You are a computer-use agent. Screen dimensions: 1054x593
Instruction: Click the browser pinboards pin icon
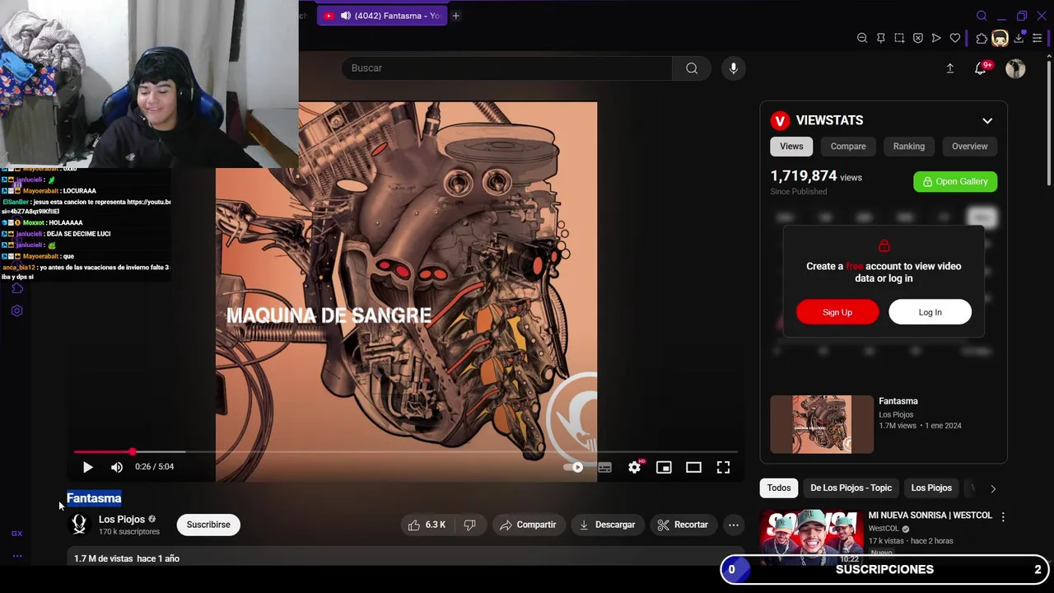(x=880, y=38)
